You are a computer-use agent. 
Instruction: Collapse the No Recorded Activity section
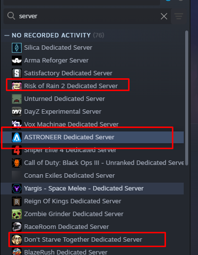click(7, 35)
